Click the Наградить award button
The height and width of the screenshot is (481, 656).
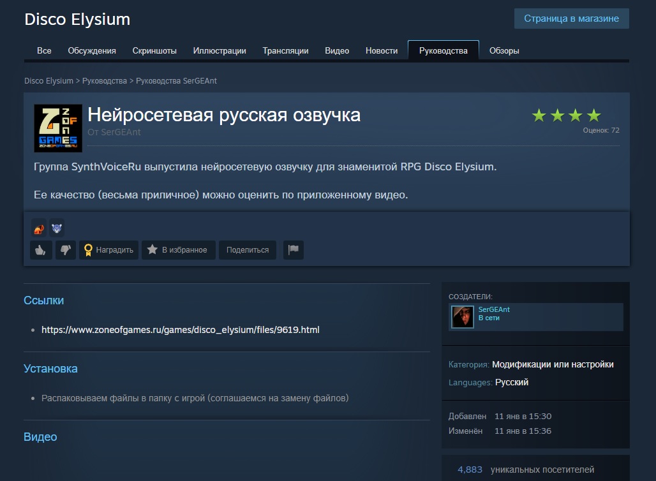pyautogui.click(x=108, y=249)
